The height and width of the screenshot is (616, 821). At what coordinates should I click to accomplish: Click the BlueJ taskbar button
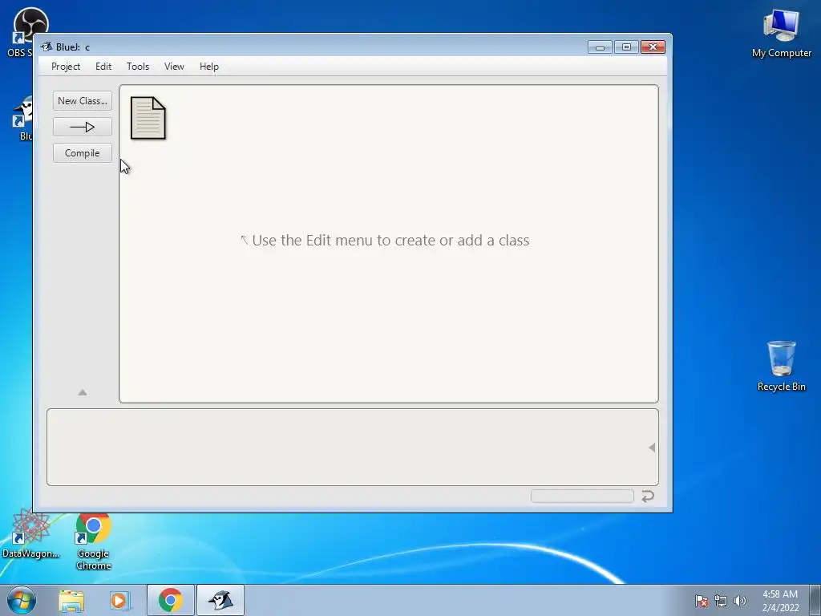click(220, 600)
